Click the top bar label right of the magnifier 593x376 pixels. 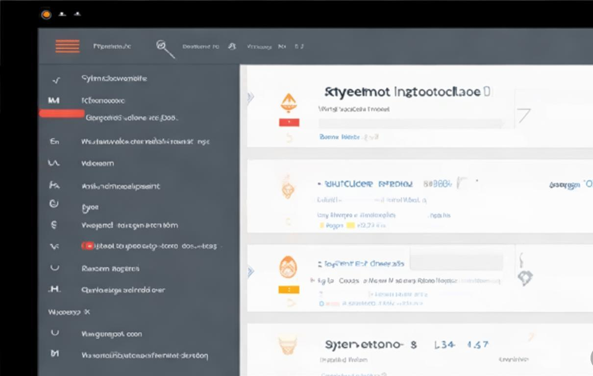[200, 47]
